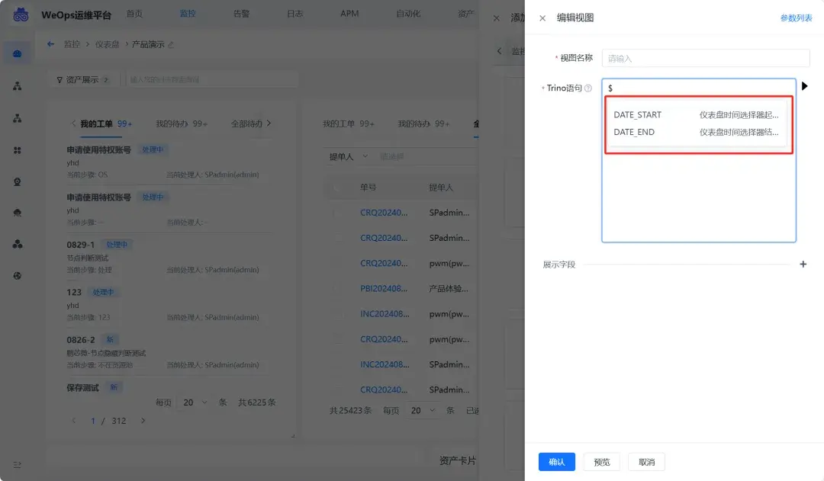
Task: Click the 提单人 column header in table
Action: click(x=441, y=188)
